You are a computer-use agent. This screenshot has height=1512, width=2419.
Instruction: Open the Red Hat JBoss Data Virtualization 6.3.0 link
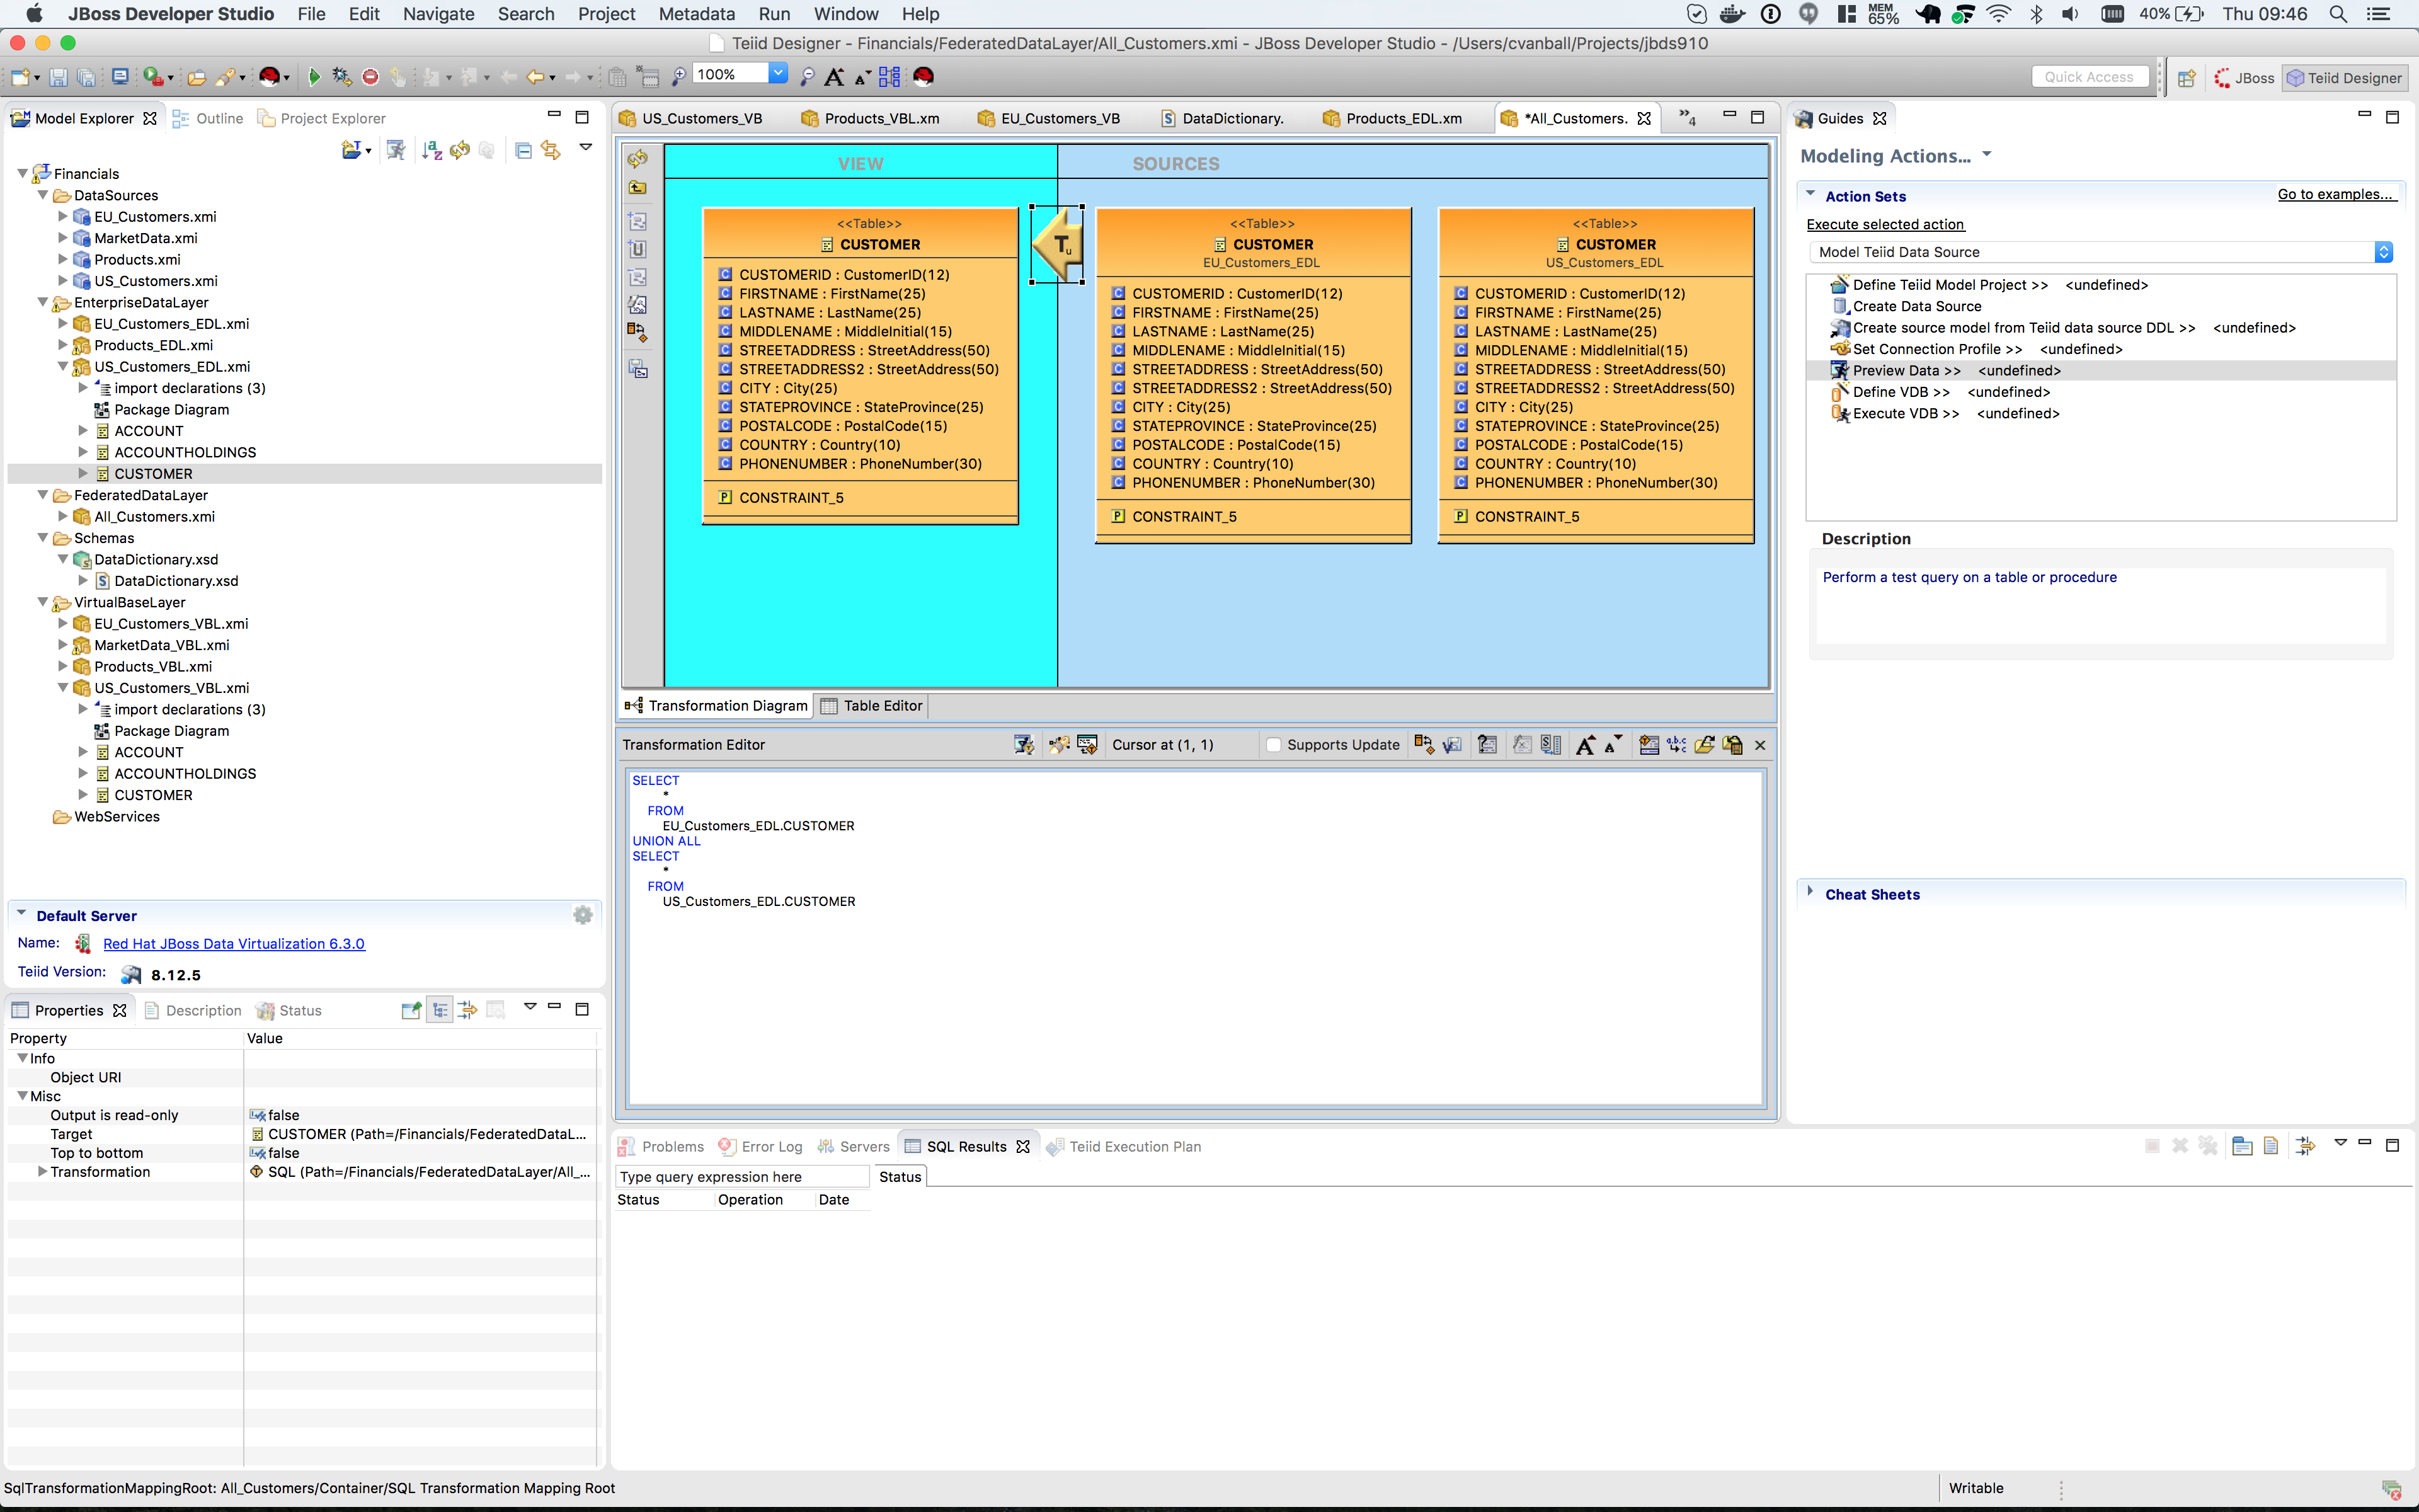(x=234, y=943)
